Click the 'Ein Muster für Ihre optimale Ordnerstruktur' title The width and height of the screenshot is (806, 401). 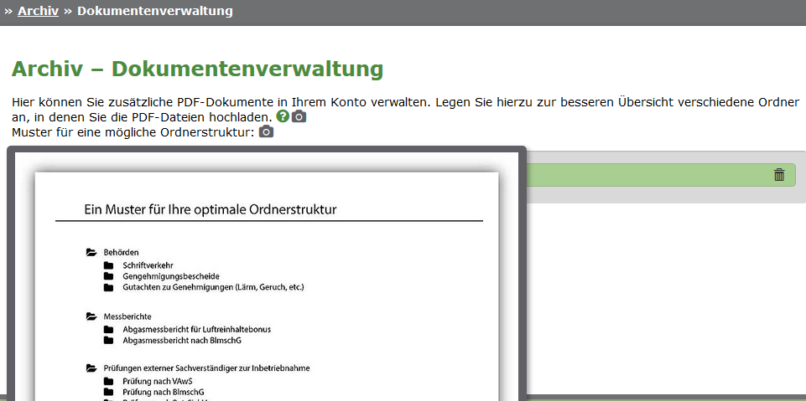210,209
